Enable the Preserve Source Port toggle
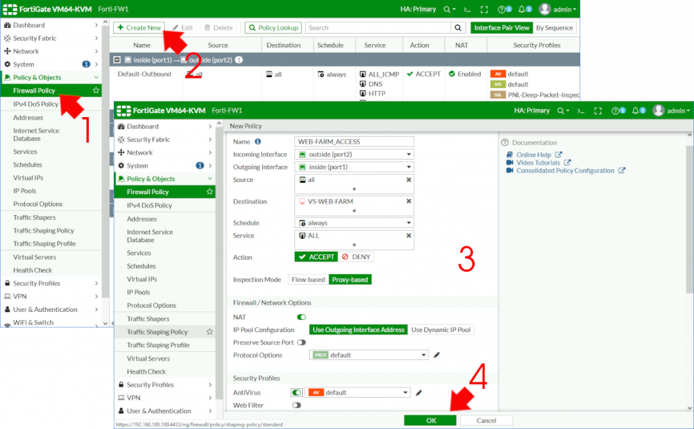694x429 pixels. tap(301, 342)
